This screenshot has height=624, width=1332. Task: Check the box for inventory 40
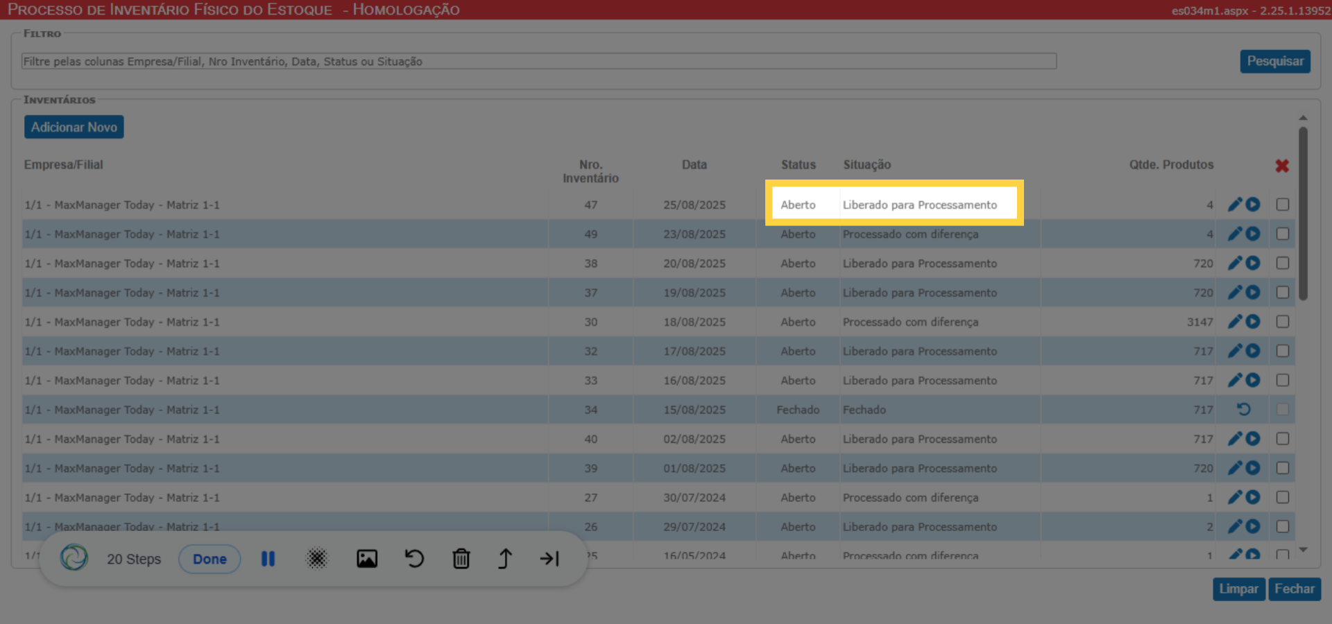tap(1283, 439)
